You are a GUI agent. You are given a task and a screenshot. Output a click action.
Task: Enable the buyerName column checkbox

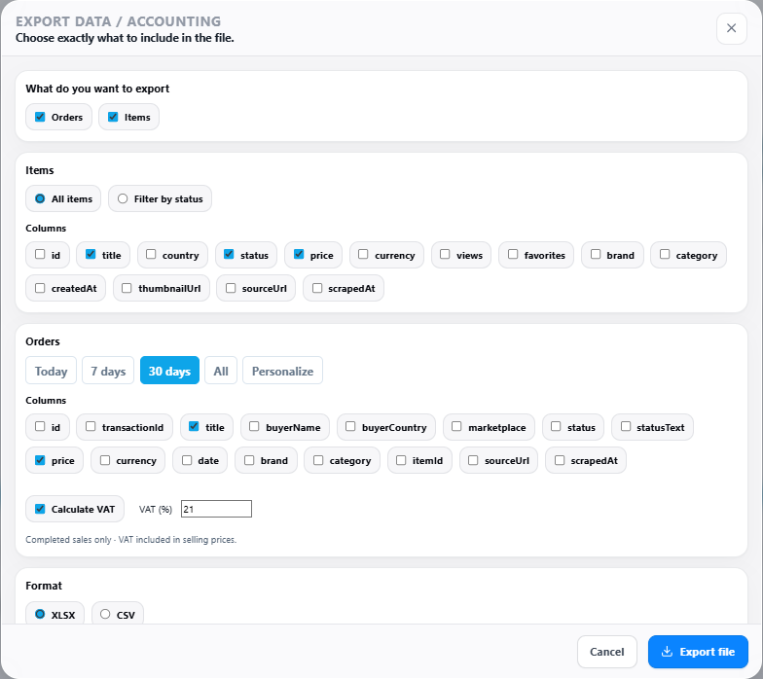pyautogui.click(x=254, y=426)
